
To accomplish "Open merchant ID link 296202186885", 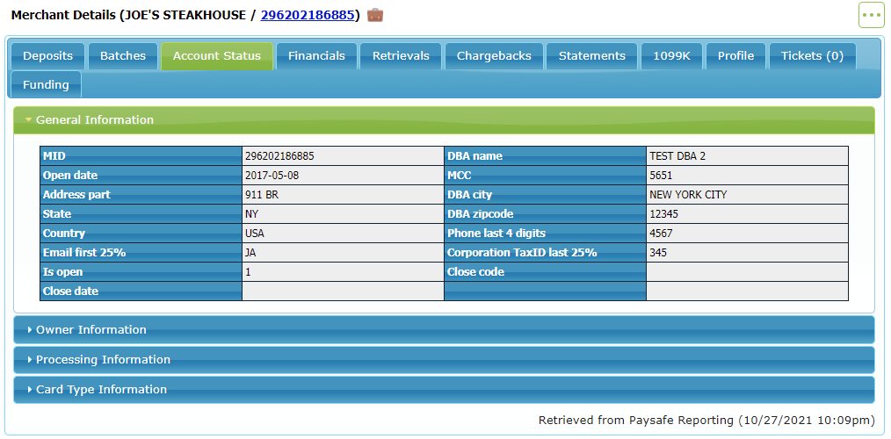I will (x=308, y=15).
